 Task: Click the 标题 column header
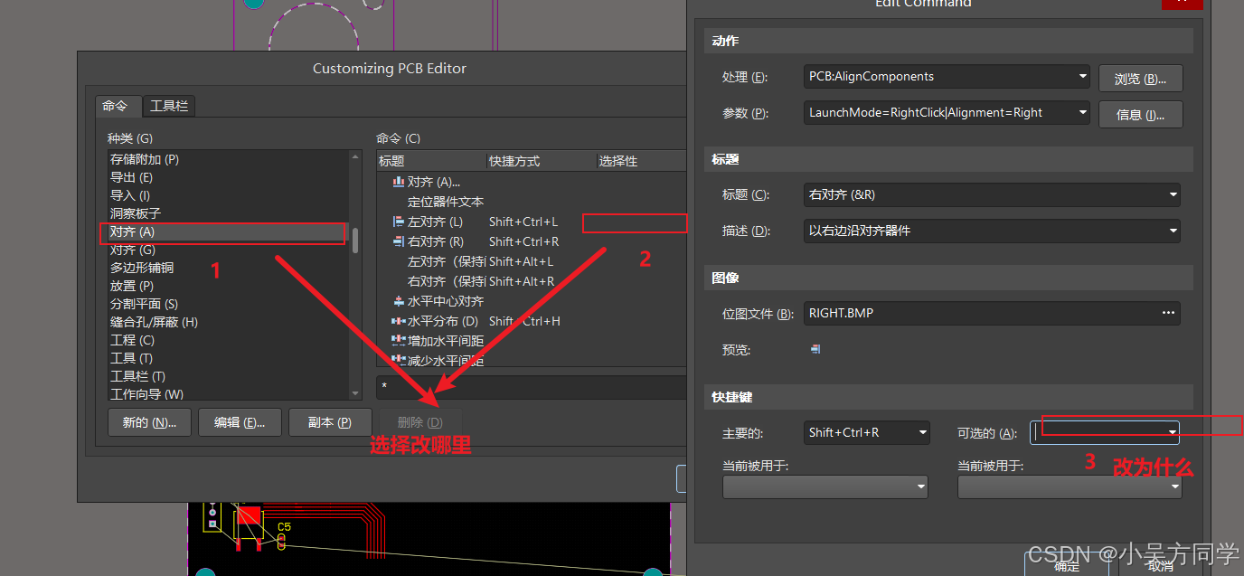(431, 161)
